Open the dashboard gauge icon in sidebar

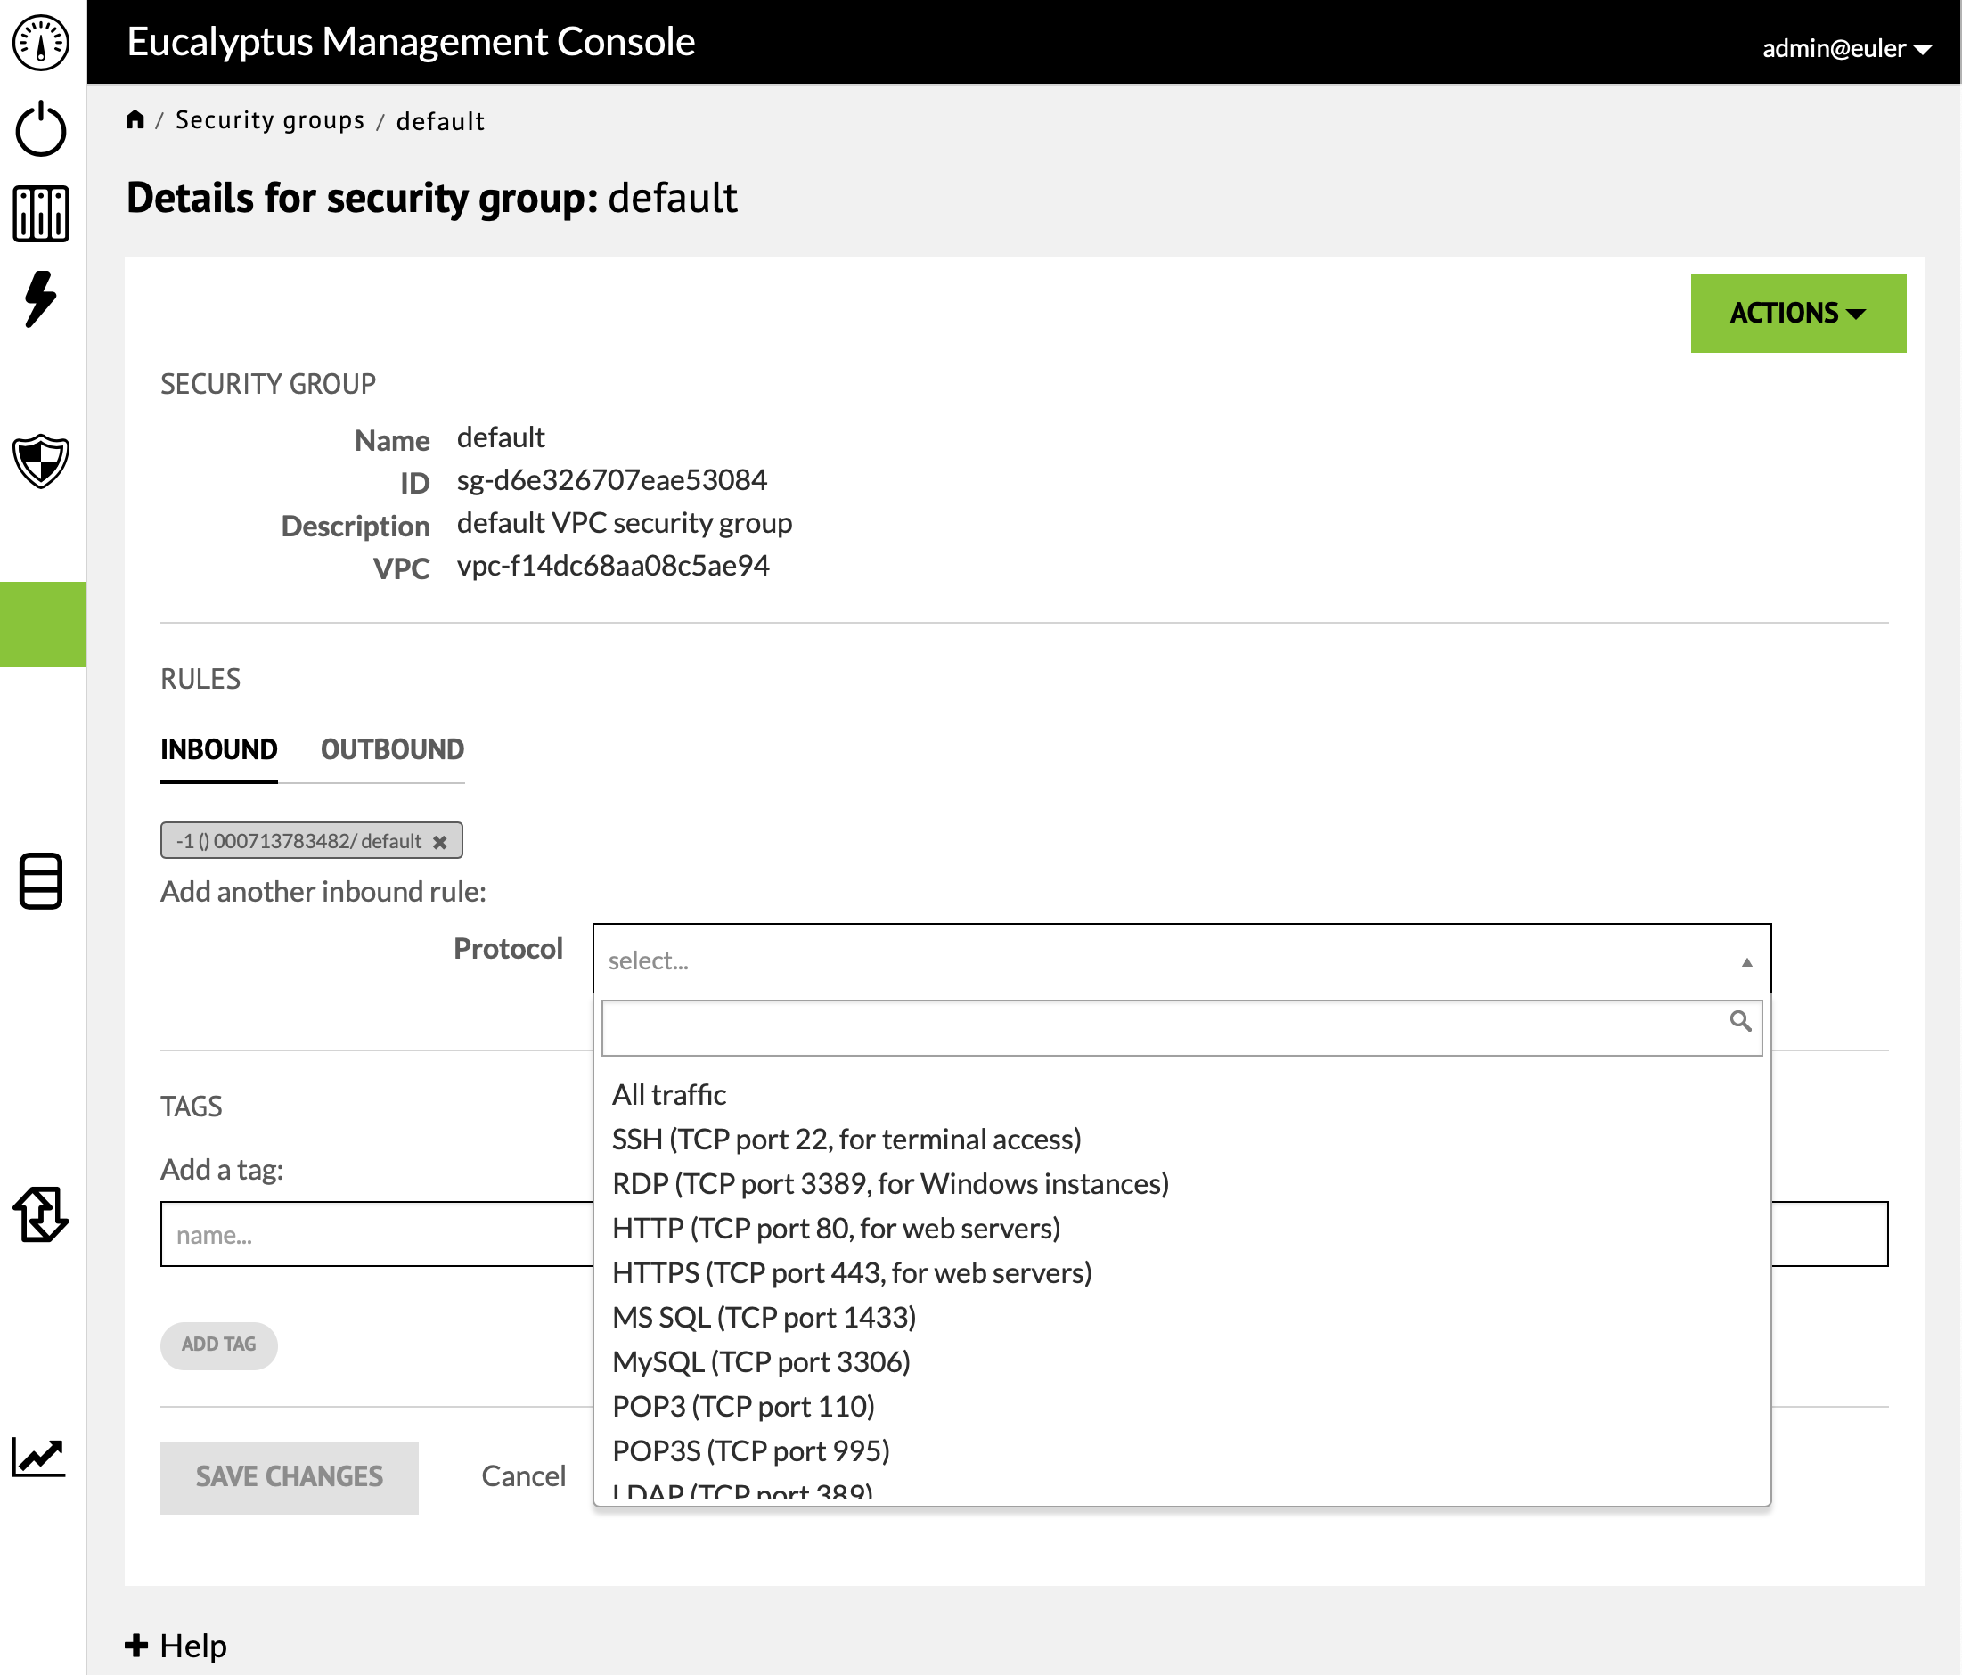point(41,43)
